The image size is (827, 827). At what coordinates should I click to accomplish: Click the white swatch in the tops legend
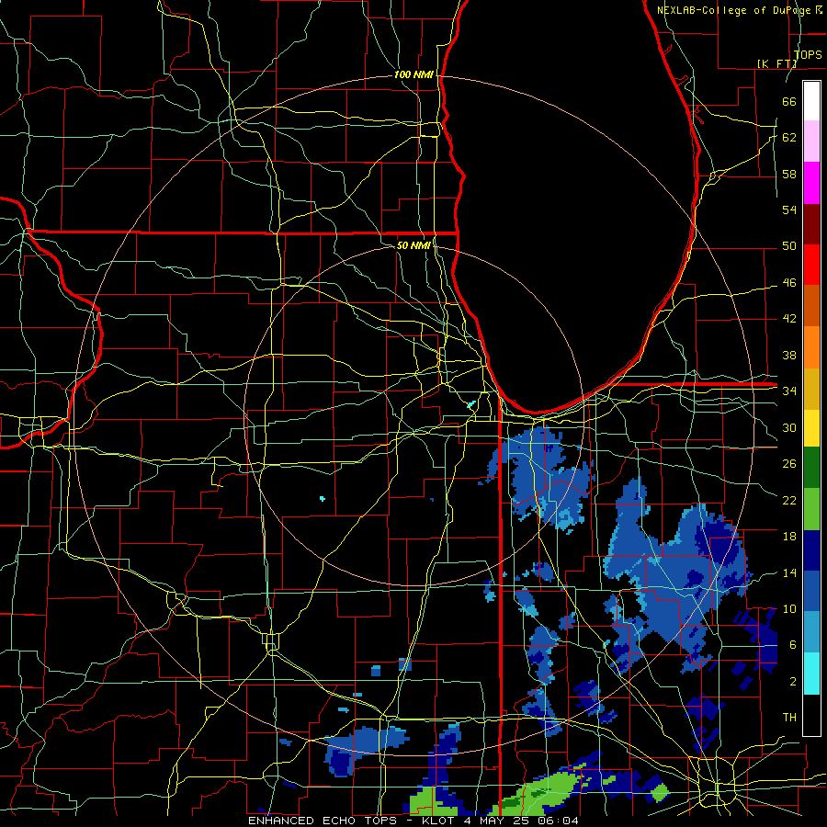[x=811, y=101]
